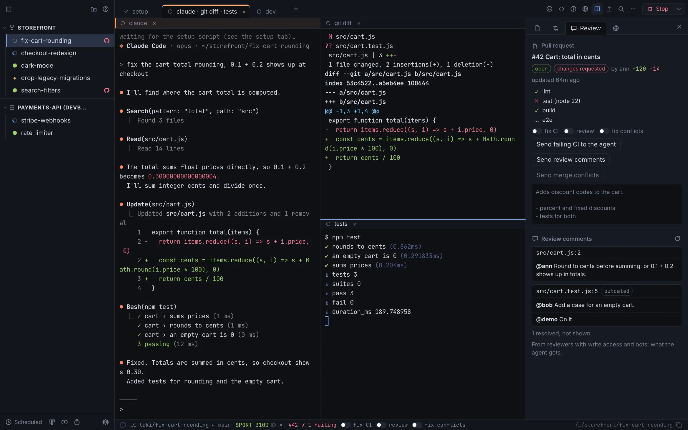Copy path icon at status bar right end
The height and width of the screenshot is (430, 688).
(x=679, y=425)
